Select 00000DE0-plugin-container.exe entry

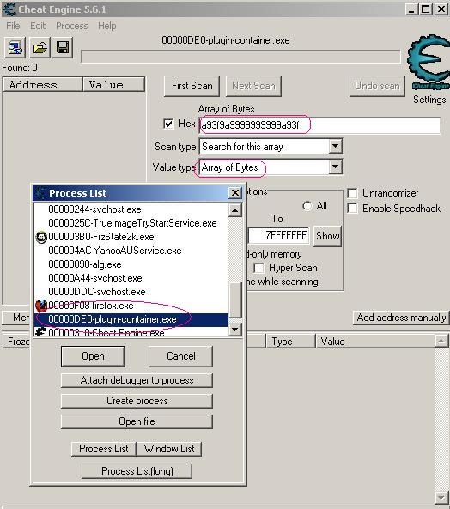(x=131, y=319)
